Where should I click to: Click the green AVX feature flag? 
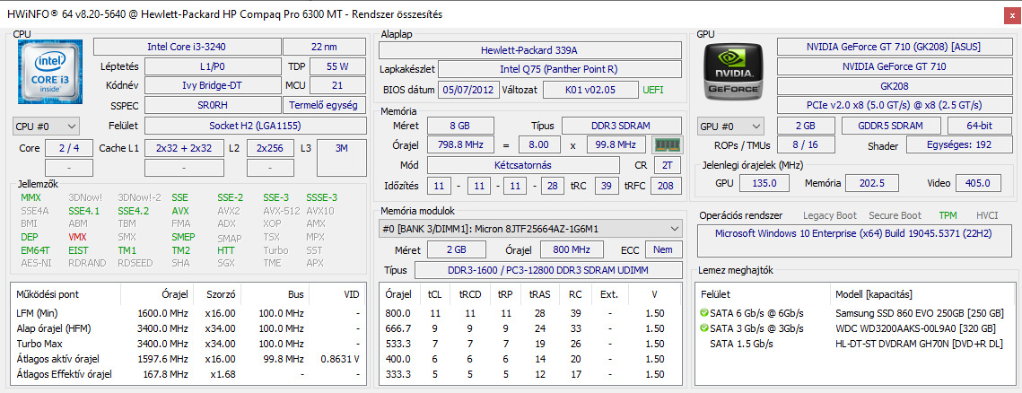coord(180,211)
